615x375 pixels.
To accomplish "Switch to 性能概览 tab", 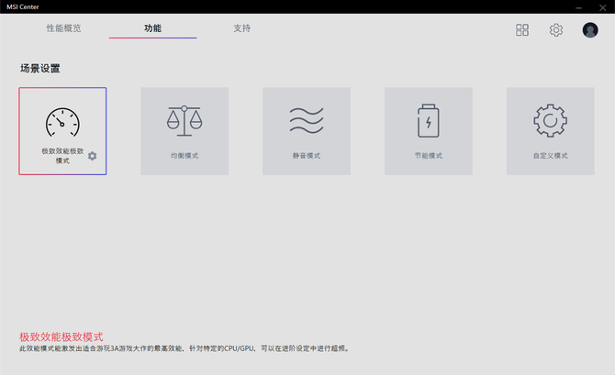I will click(63, 28).
